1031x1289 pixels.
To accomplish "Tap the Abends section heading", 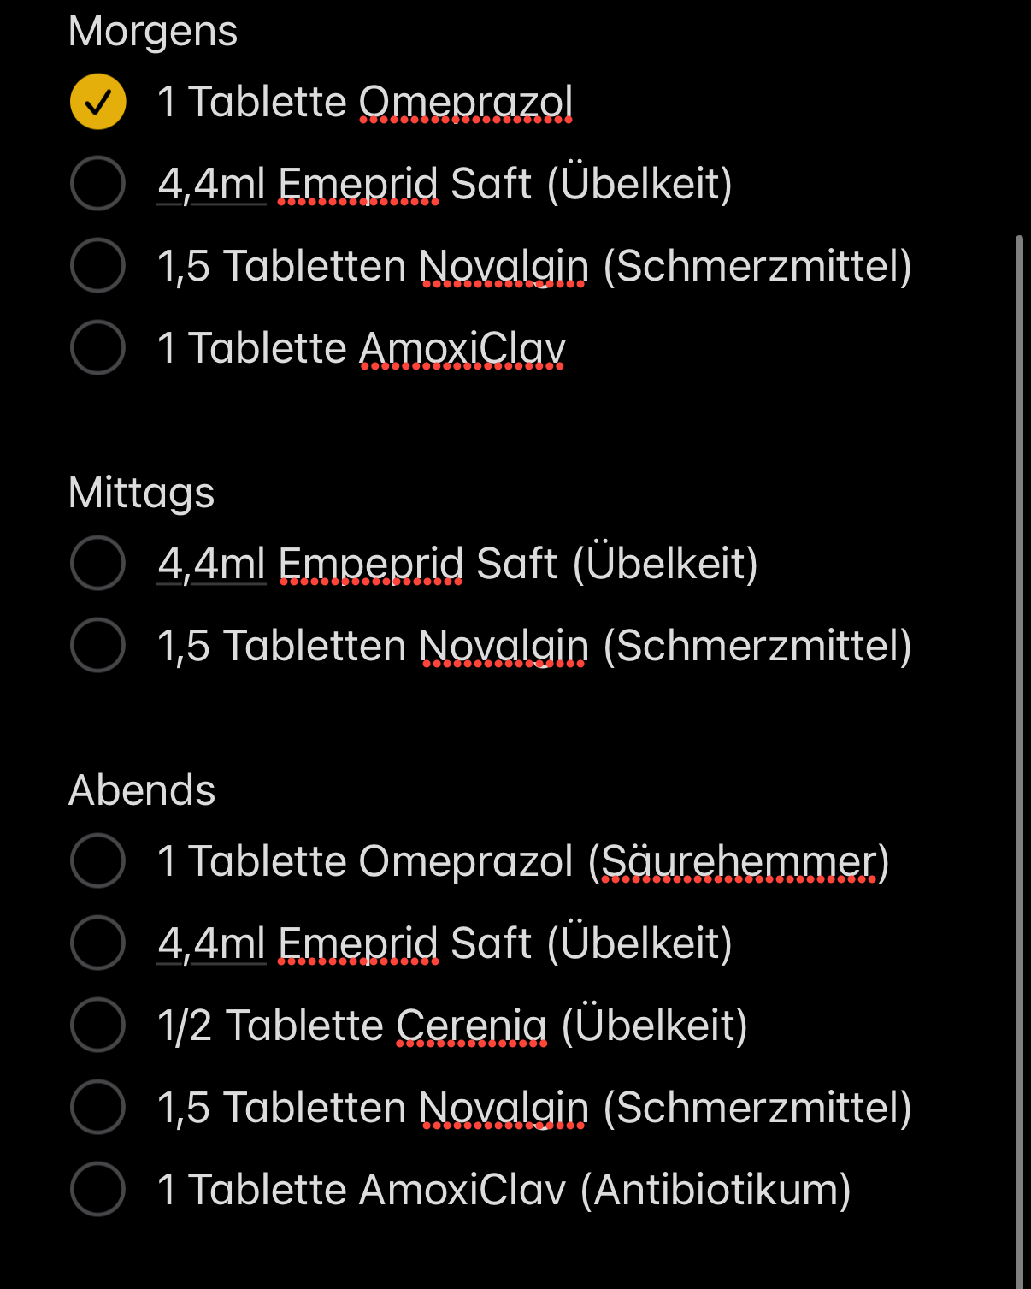I will (142, 789).
